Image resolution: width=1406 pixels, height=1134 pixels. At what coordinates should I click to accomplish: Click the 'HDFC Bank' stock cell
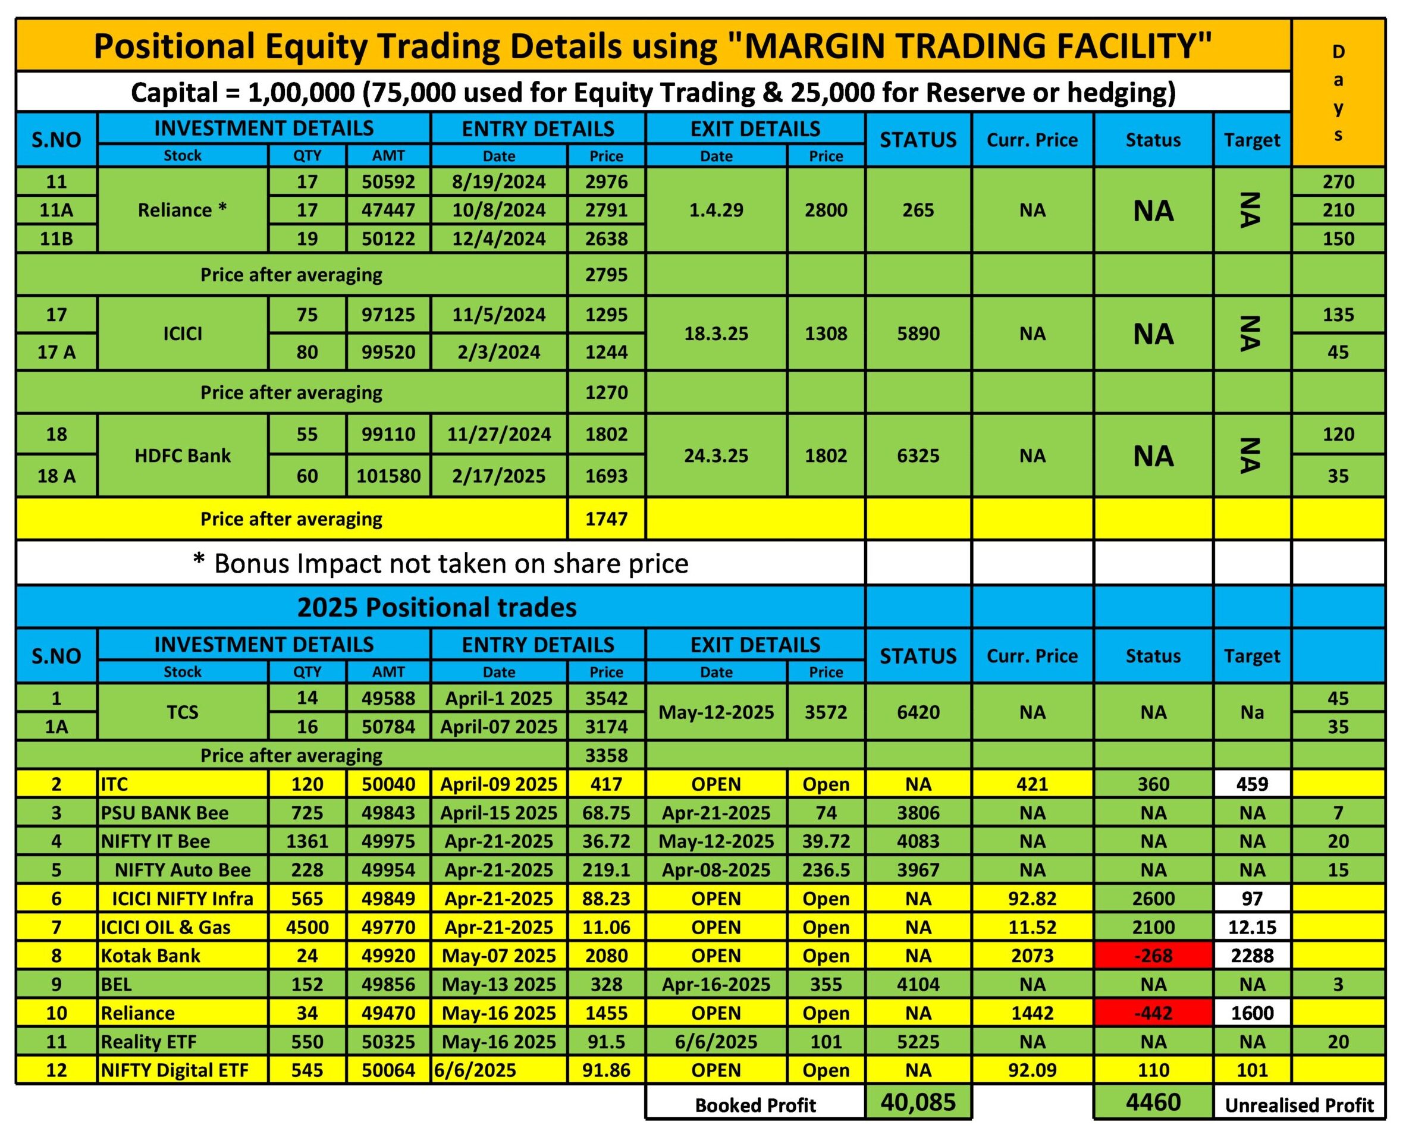pos(182,456)
